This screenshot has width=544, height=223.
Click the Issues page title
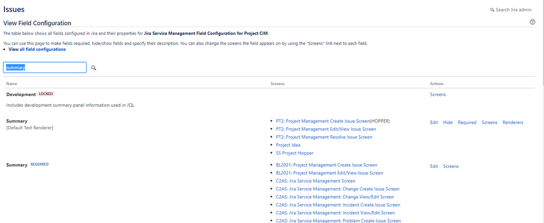point(14,10)
